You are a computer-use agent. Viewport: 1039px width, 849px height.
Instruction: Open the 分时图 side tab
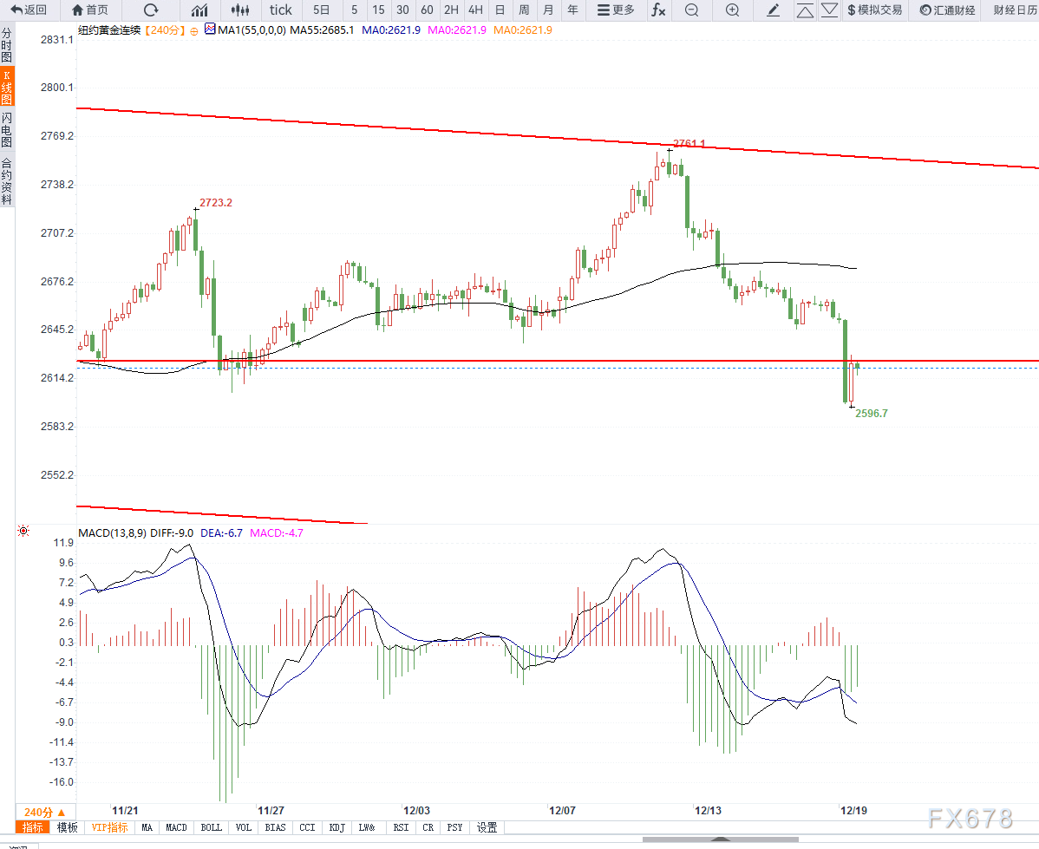click(x=7, y=45)
